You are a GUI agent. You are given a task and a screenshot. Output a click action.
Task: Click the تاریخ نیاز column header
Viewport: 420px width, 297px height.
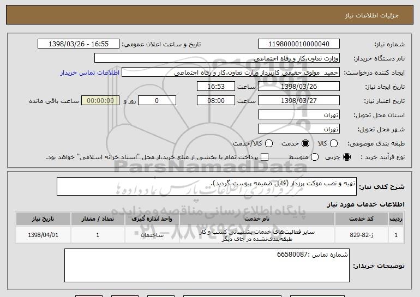click(43, 219)
